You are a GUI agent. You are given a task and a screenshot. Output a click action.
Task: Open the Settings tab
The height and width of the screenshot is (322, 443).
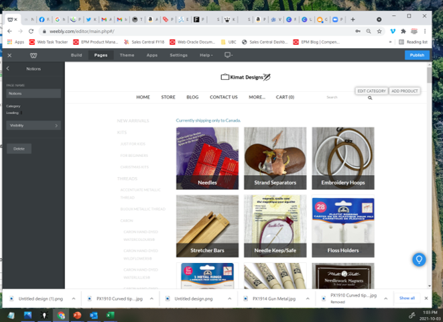[x=179, y=55]
